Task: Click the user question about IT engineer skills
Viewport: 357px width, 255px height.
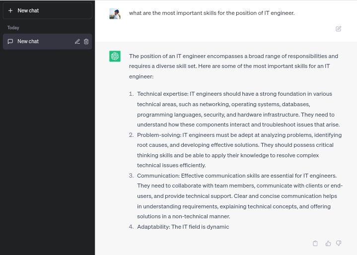Action: (x=212, y=13)
